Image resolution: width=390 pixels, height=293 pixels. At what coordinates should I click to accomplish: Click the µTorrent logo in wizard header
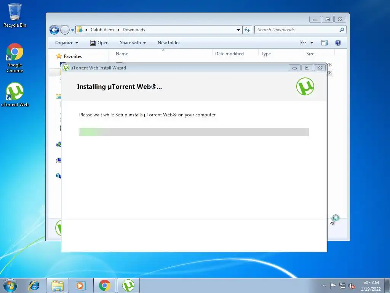tap(305, 87)
